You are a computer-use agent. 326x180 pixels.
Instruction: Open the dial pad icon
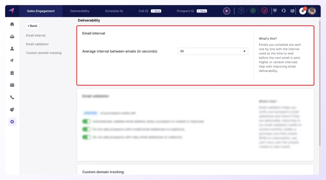pos(275,10)
